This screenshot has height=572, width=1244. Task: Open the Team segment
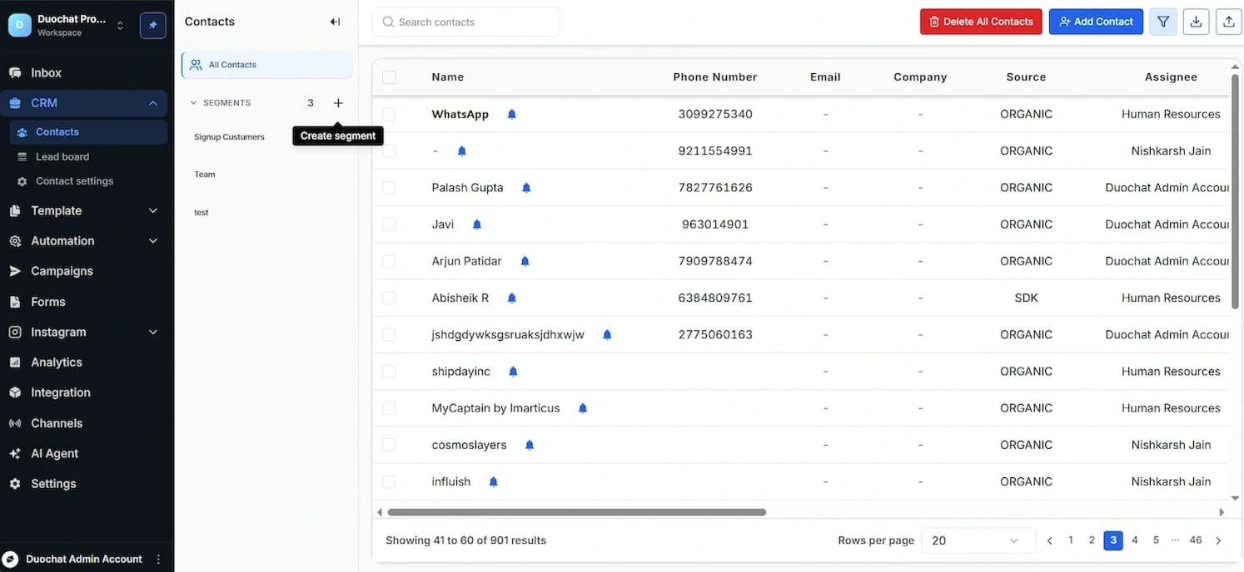click(x=205, y=175)
